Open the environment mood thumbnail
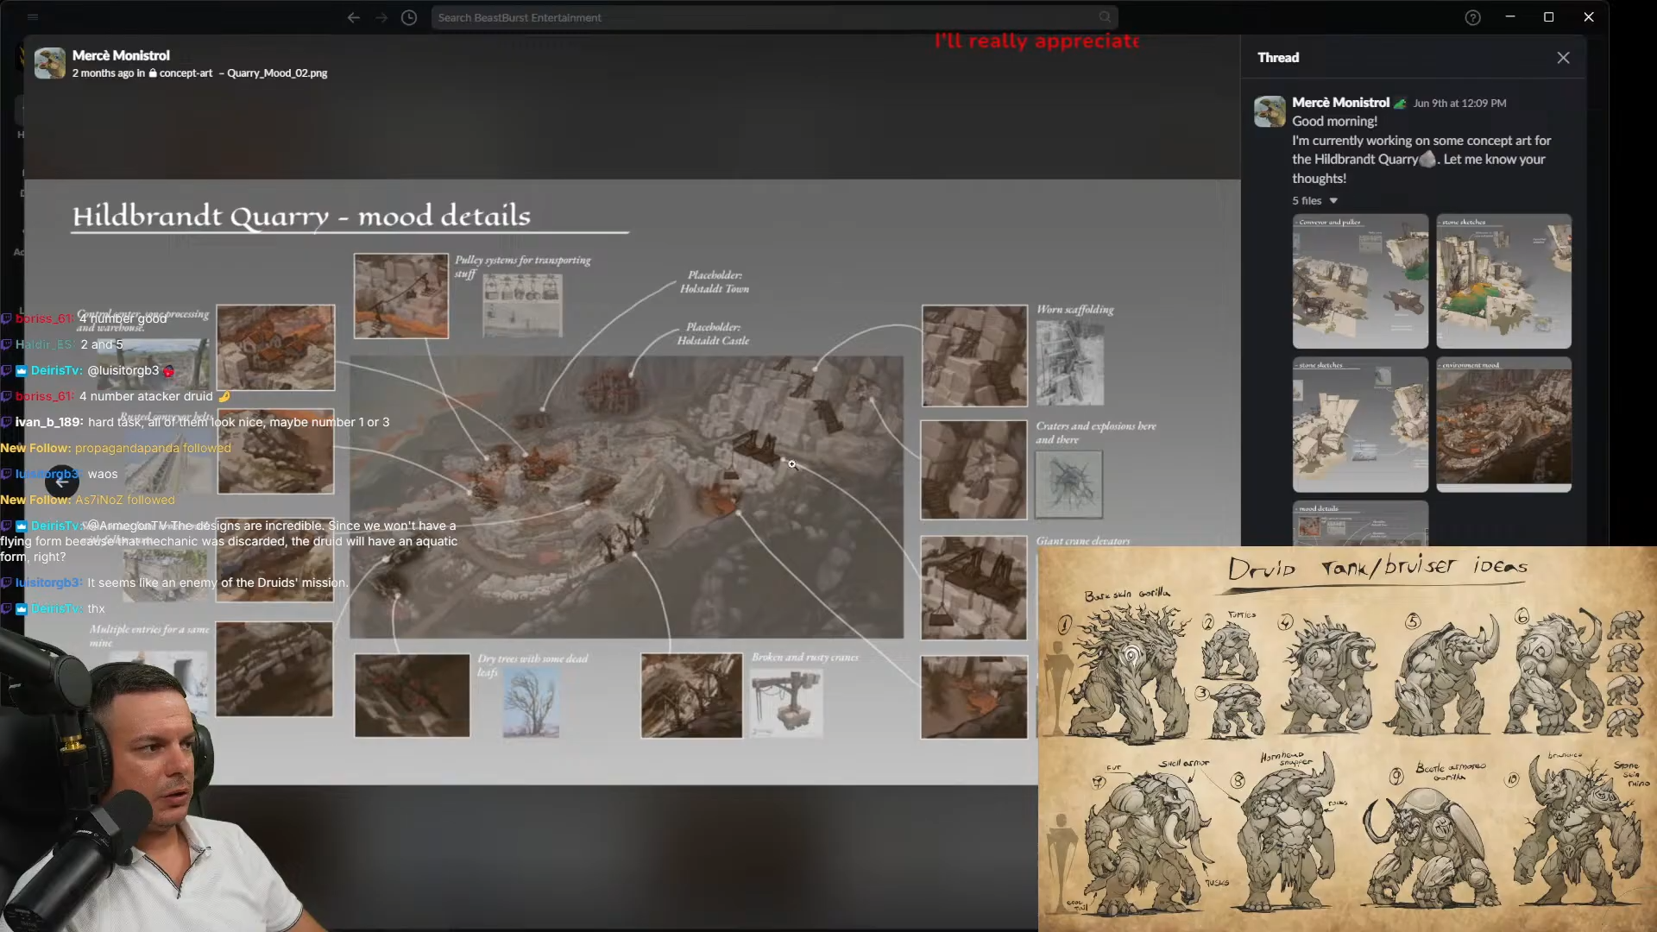This screenshot has width=1657, height=932. click(1503, 425)
